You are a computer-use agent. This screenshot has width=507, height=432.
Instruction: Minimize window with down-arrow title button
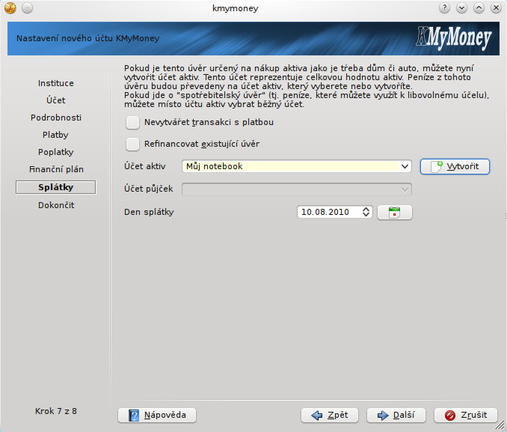point(461,7)
